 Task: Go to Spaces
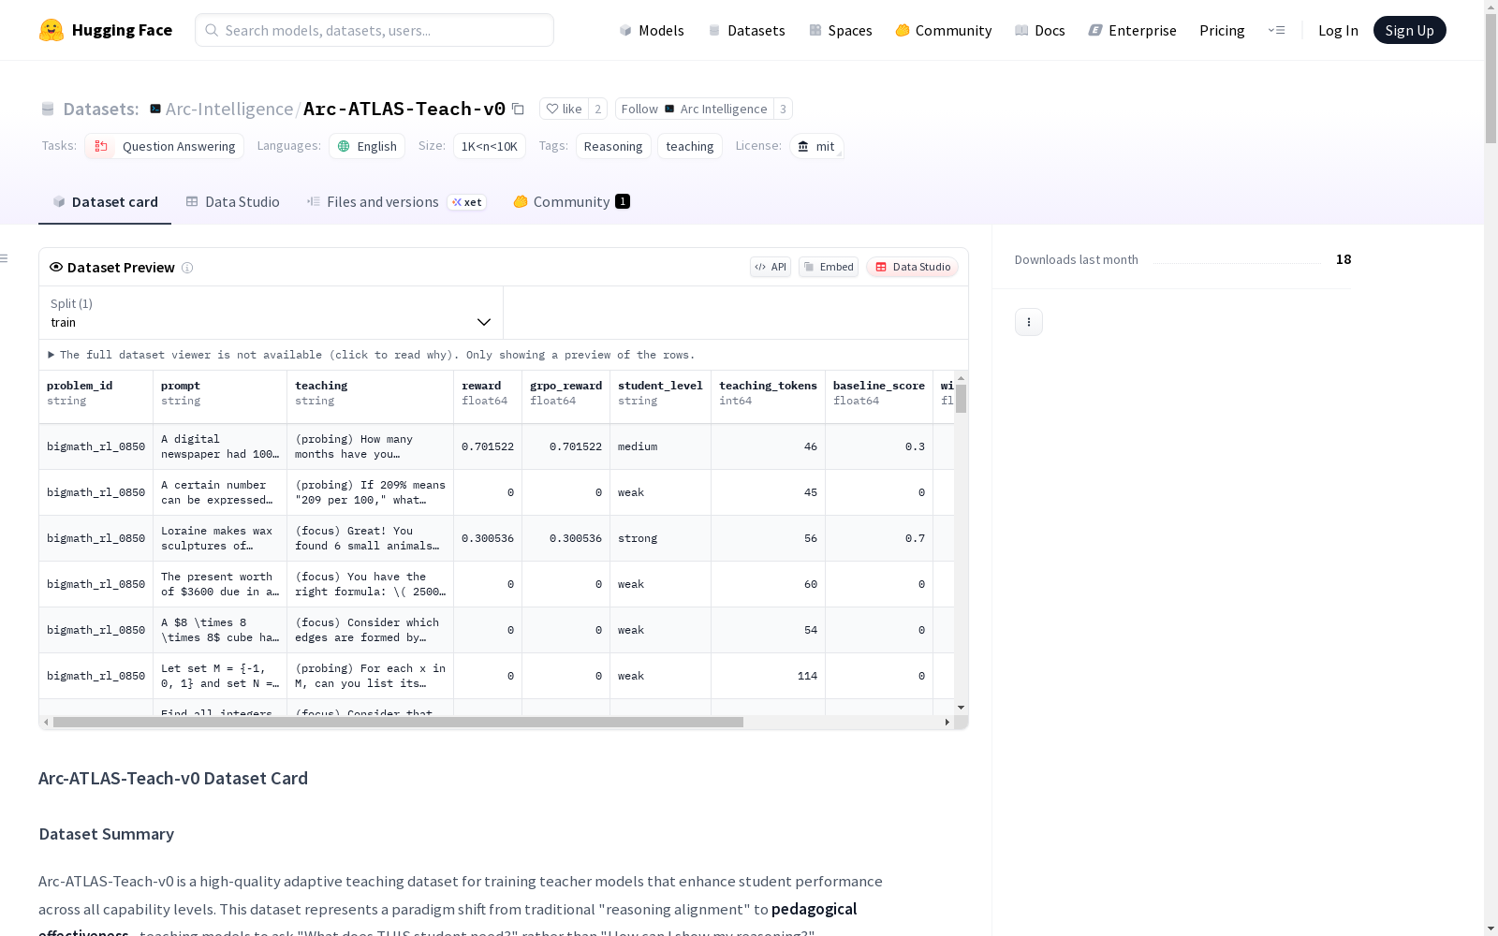click(841, 30)
